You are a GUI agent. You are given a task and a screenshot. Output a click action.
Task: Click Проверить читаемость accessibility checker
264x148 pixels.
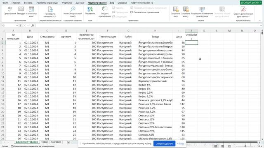pyautogui.click(x=50, y=12)
